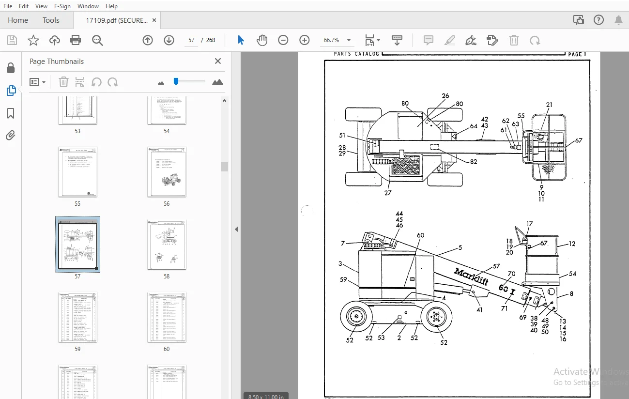
Task: Open the print pages icon in the thumbnails panel
Action: click(80, 82)
